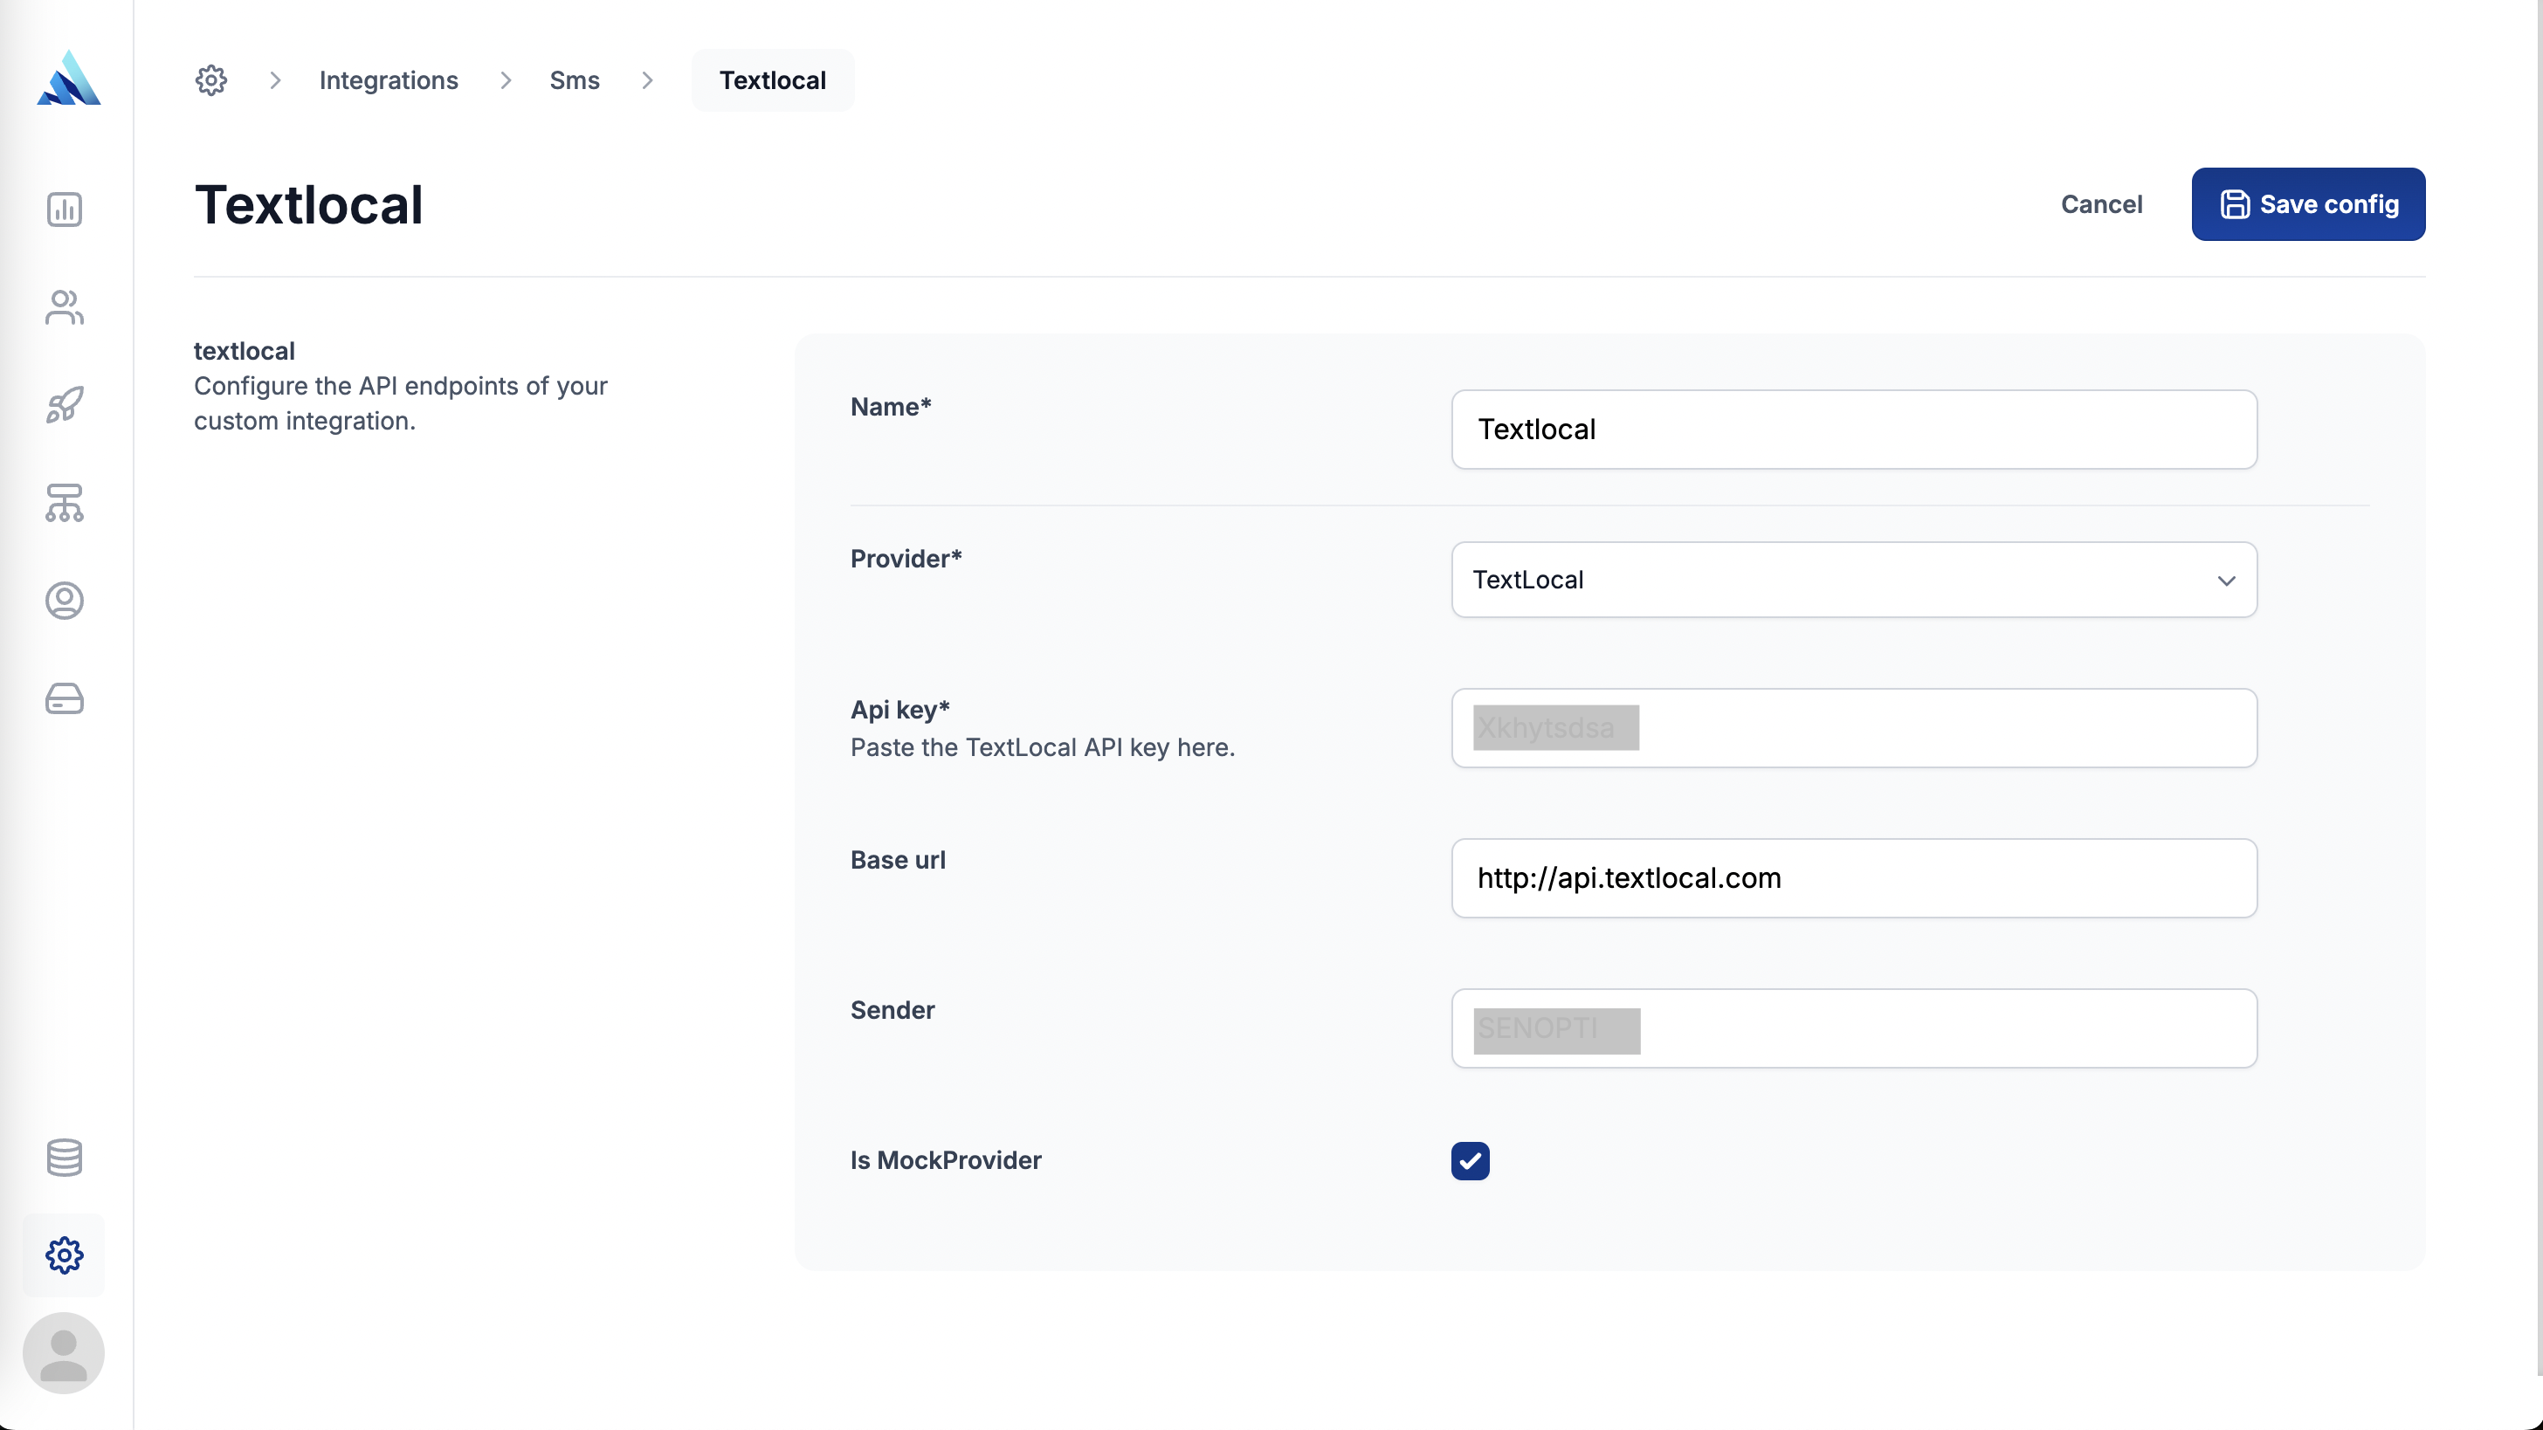
Task: Go to Integrations breadcrumb
Action: [388, 80]
